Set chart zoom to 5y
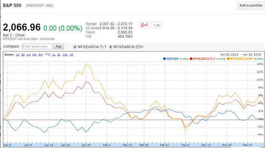 point(59,55)
